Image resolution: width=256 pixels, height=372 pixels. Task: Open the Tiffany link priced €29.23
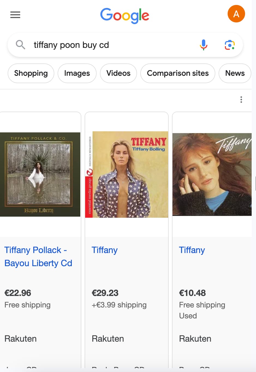coord(105,250)
